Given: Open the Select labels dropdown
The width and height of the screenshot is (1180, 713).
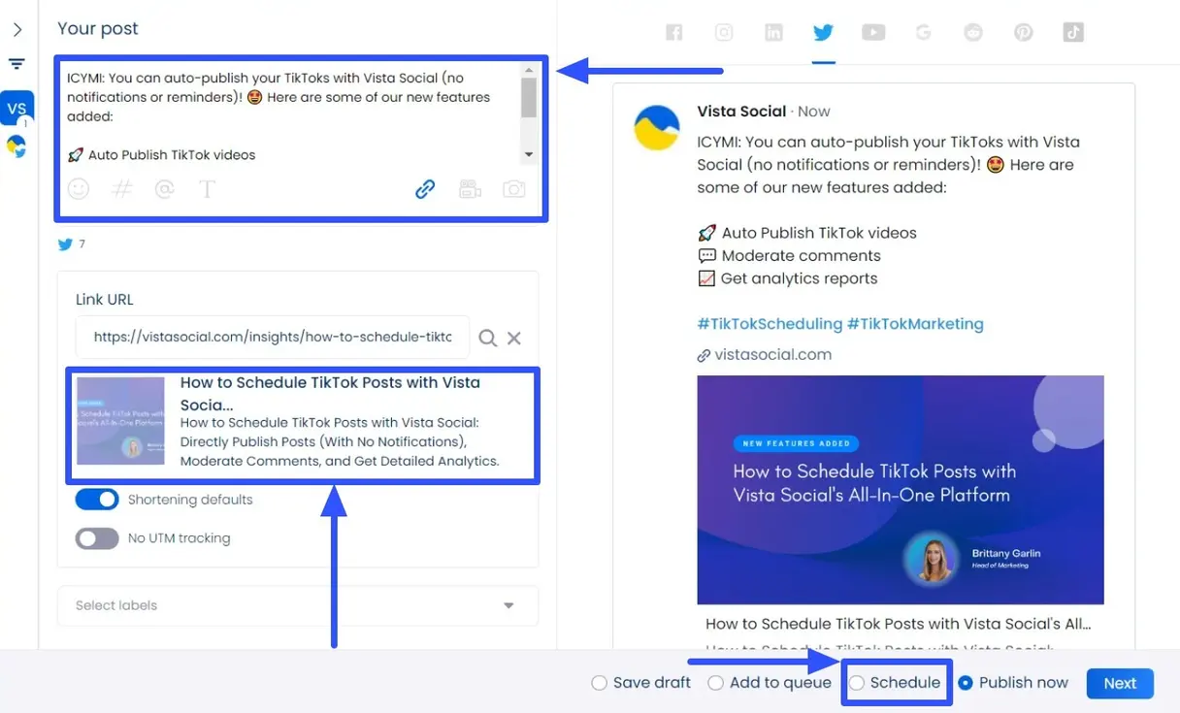Looking at the screenshot, I should [x=298, y=605].
